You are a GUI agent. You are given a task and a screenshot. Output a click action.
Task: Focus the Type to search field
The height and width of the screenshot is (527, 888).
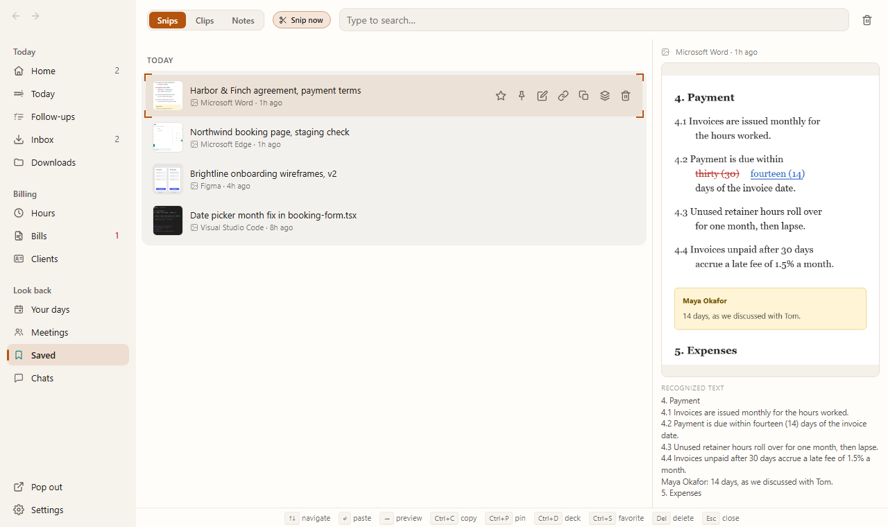[594, 20]
